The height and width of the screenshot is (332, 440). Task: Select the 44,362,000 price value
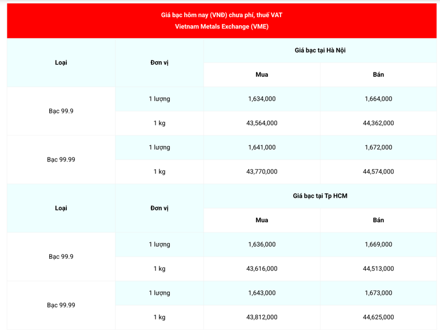pos(378,123)
